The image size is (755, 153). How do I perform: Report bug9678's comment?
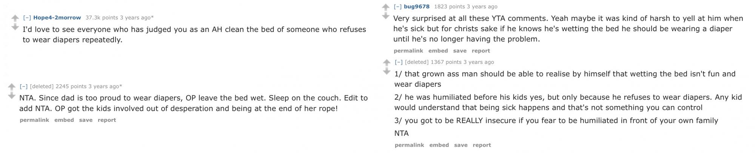(481, 51)
